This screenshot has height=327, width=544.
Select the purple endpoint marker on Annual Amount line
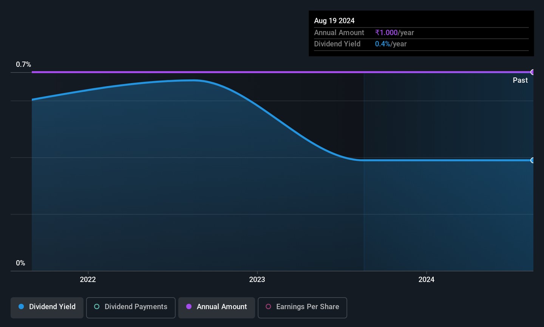[533, 72]
